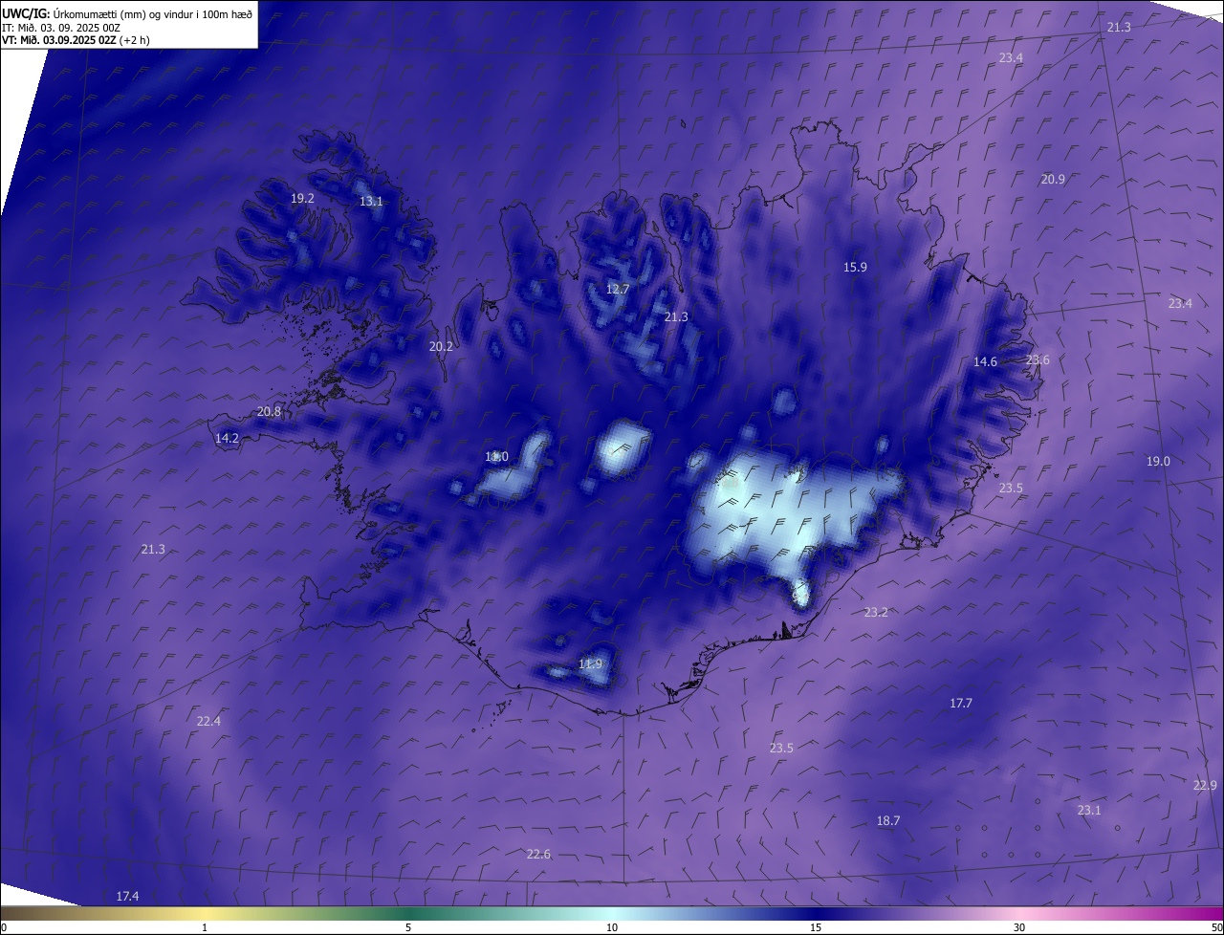Click the 15.9 value label

click(x=855, y=268)
